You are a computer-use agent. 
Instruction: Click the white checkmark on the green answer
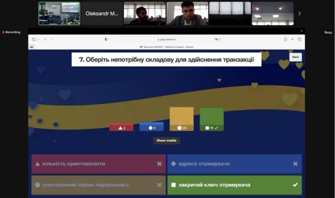[x=295, y=185]
